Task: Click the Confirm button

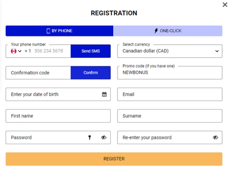Action: 91,73
